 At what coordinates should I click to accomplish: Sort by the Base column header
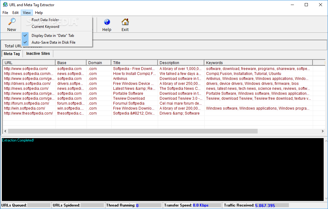[71, 63]
